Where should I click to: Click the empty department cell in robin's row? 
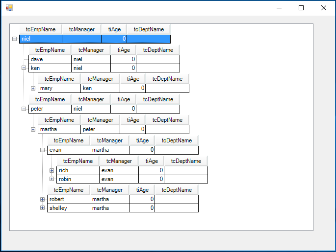tap(186, 179)
